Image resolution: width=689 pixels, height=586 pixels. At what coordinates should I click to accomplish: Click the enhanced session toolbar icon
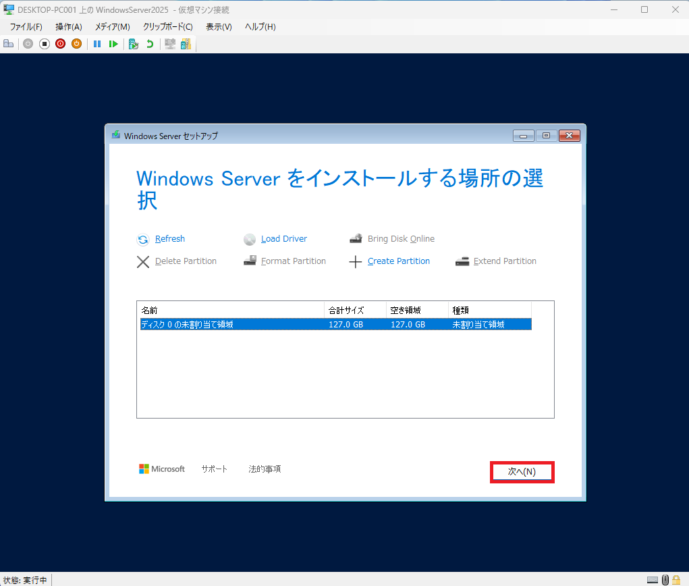(170, 44)
